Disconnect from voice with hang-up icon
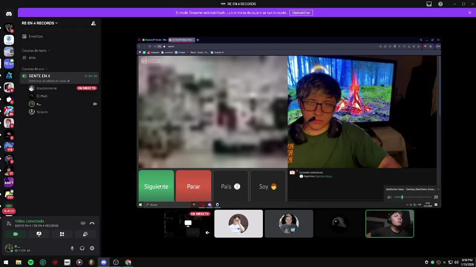The image size is (476, 267). 92,223
